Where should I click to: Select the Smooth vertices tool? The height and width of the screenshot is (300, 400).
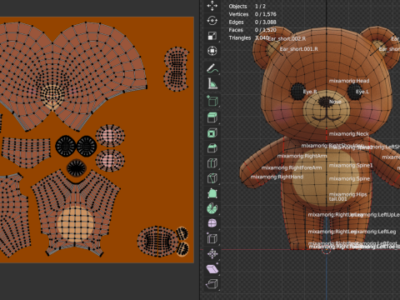212,223
